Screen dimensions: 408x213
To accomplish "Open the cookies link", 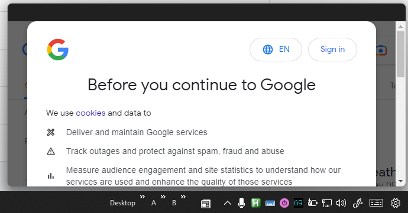I will 90,113.
